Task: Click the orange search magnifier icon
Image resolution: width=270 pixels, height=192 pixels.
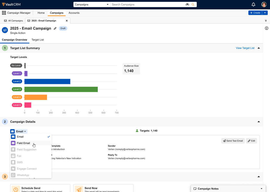Action: click(193, 5)
